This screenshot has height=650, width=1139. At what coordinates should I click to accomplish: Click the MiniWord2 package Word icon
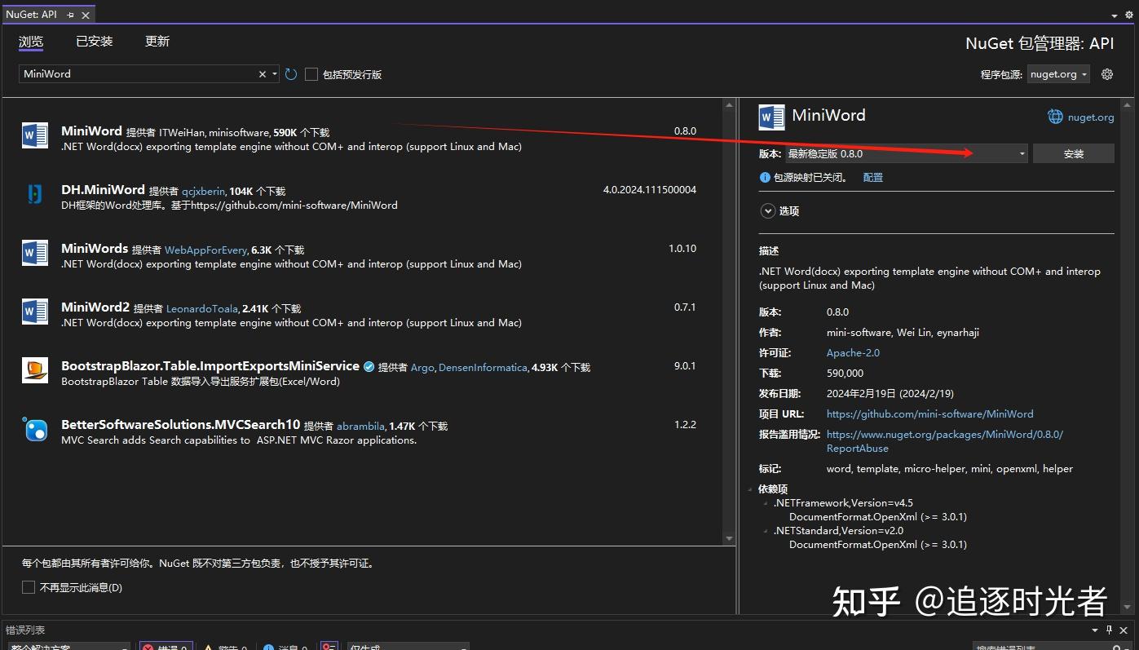35,312
